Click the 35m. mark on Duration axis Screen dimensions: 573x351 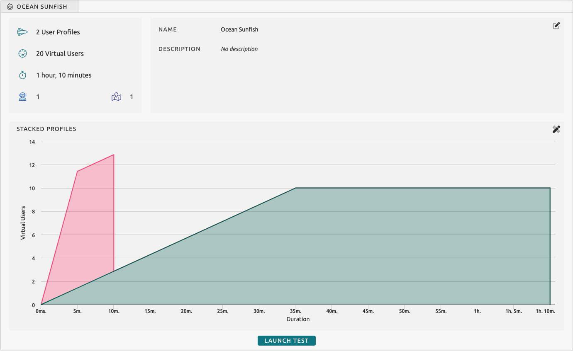click(295, 311)
